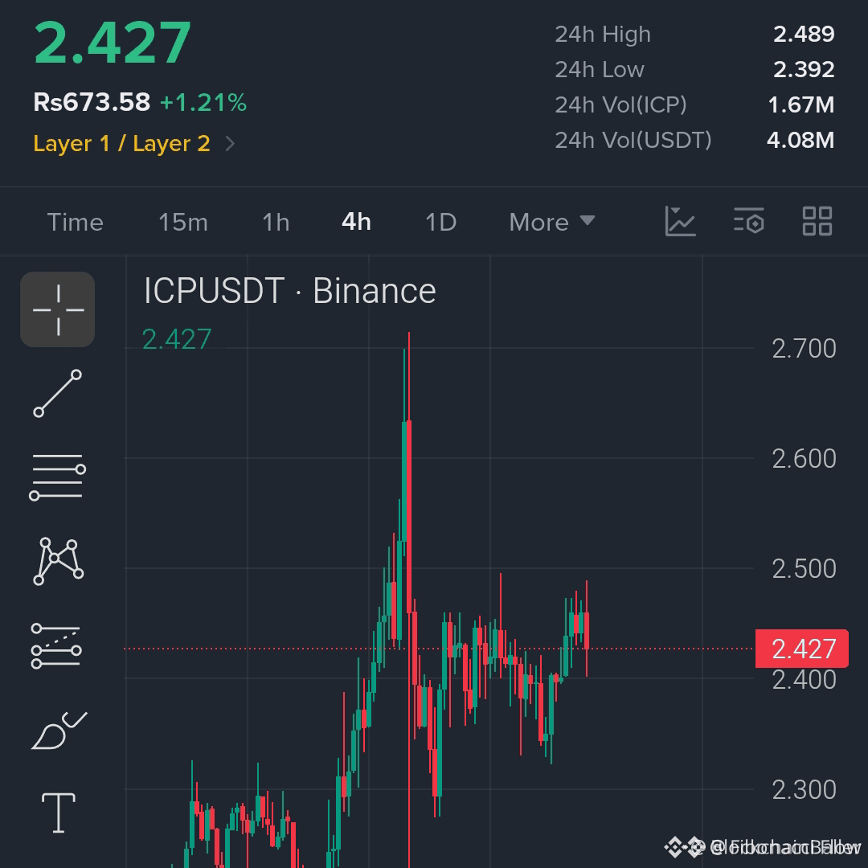Click the 24h Low value 2.392
Screen dimensions: 868x868
coord(804,70)
